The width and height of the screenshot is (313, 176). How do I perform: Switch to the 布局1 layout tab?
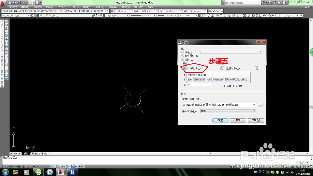[x=35, y=154]
